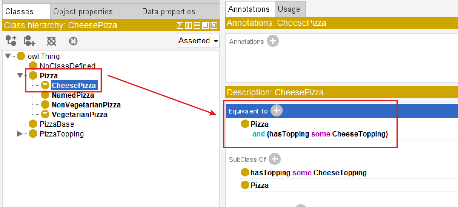Click the PizzaBase class icon
Viewport: 458px width, 207px height.
pyautogui.click(x=33, y=124)
